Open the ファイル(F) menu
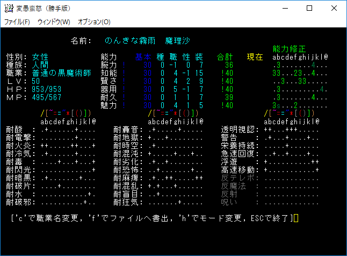Image resolution: width=347 pixels, height=256 pixels. 17,22
